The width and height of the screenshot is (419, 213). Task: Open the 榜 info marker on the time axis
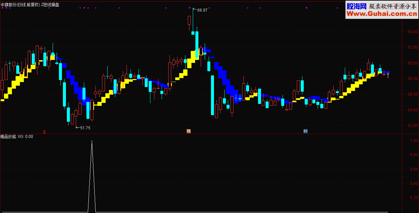tap(188, 131)
